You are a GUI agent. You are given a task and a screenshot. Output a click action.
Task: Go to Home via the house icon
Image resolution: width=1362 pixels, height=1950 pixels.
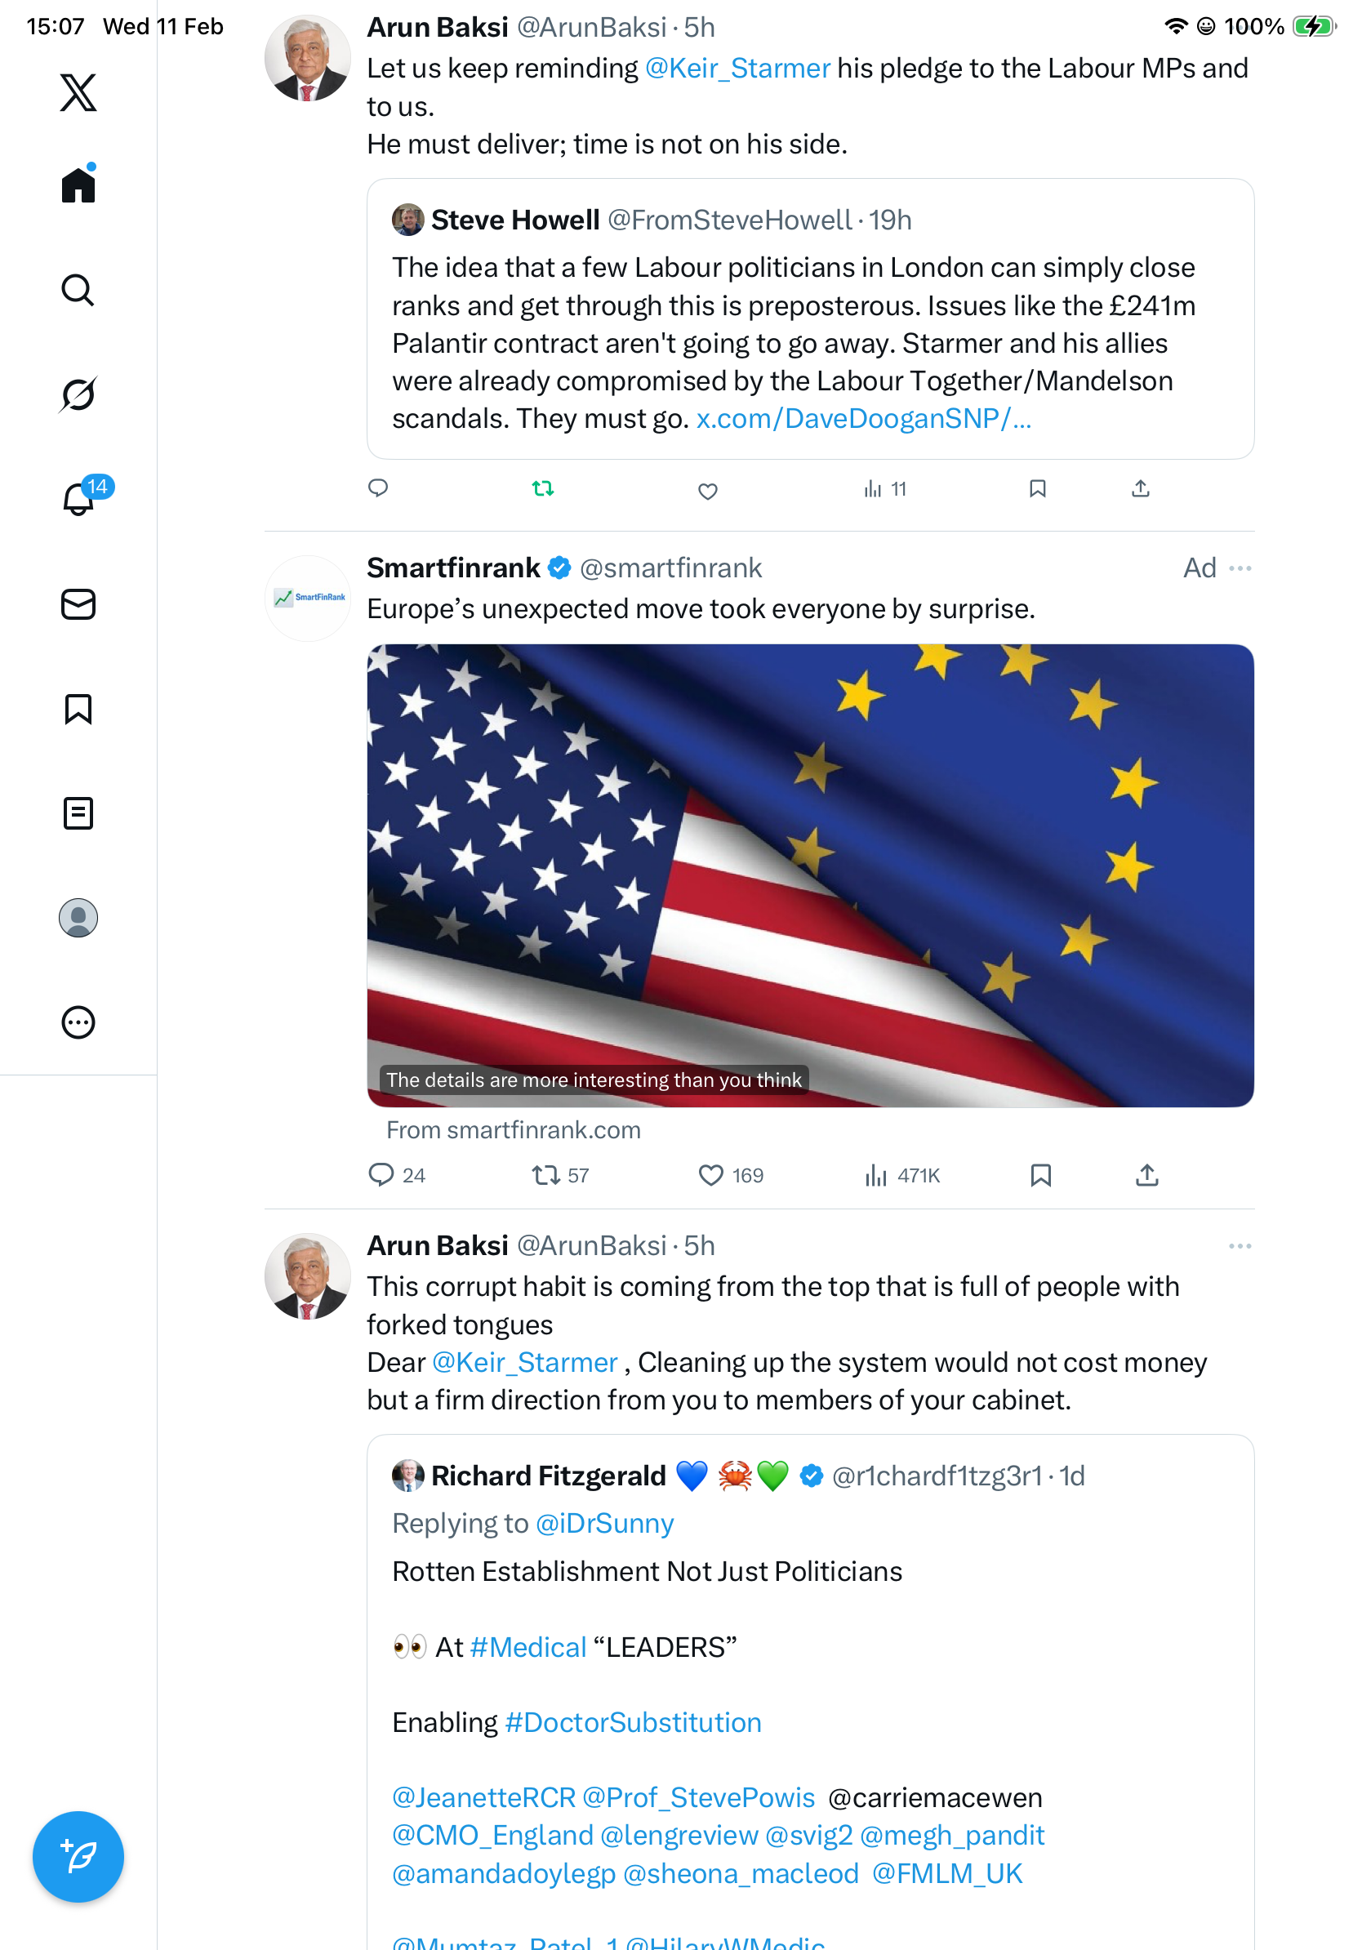[x=78, y=185]
